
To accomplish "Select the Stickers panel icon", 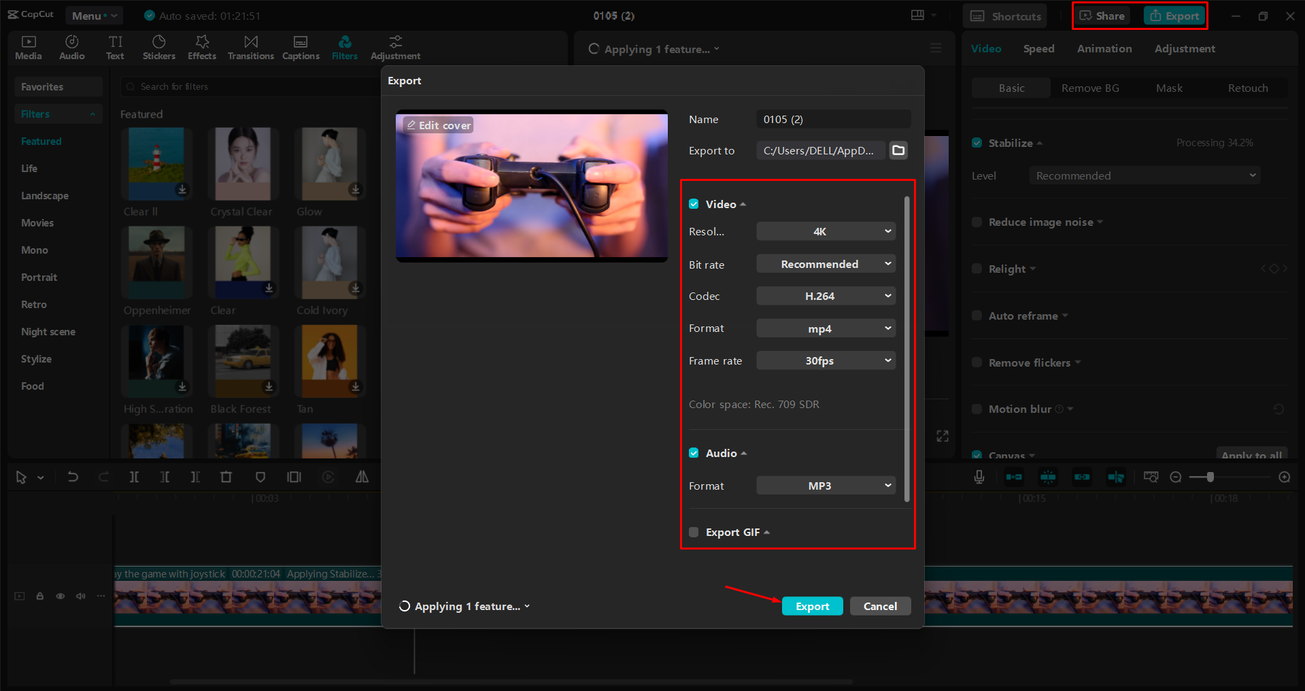I will (x=158, y=47).
